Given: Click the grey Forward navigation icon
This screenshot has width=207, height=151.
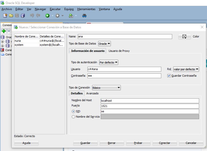Looking at the screenshot, I should pos(57,16).
